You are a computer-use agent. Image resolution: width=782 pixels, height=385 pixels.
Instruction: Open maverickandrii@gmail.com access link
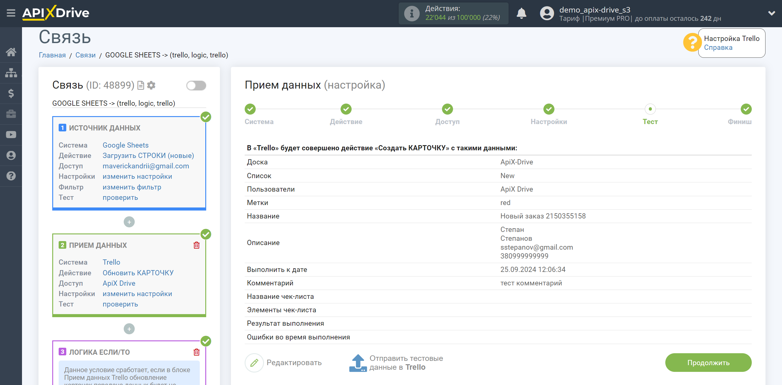click(x=146, y=166)
